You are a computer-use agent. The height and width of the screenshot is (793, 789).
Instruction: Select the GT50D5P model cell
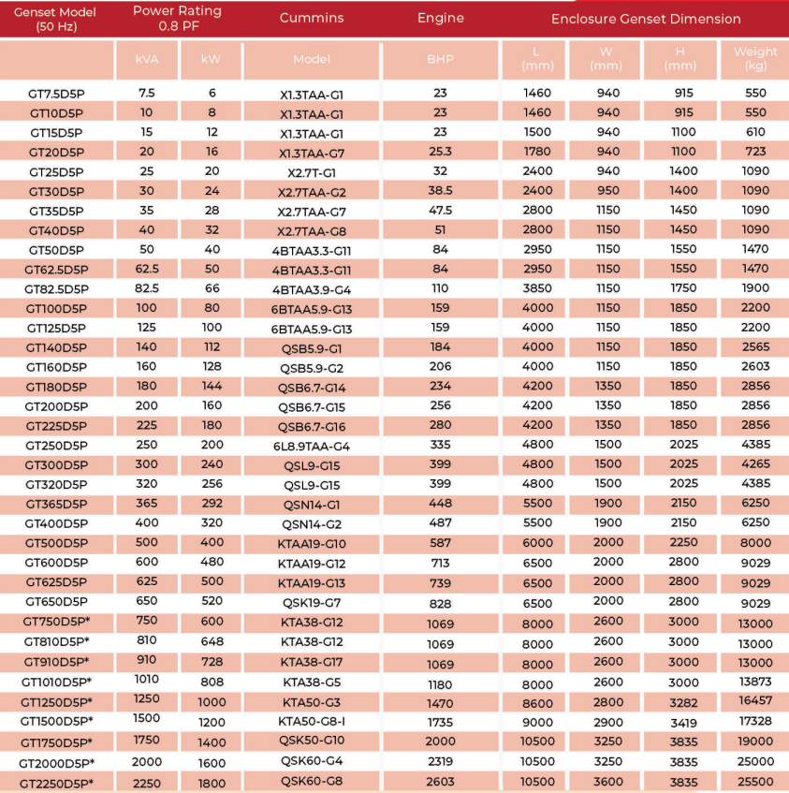click(x=56, y=250)
